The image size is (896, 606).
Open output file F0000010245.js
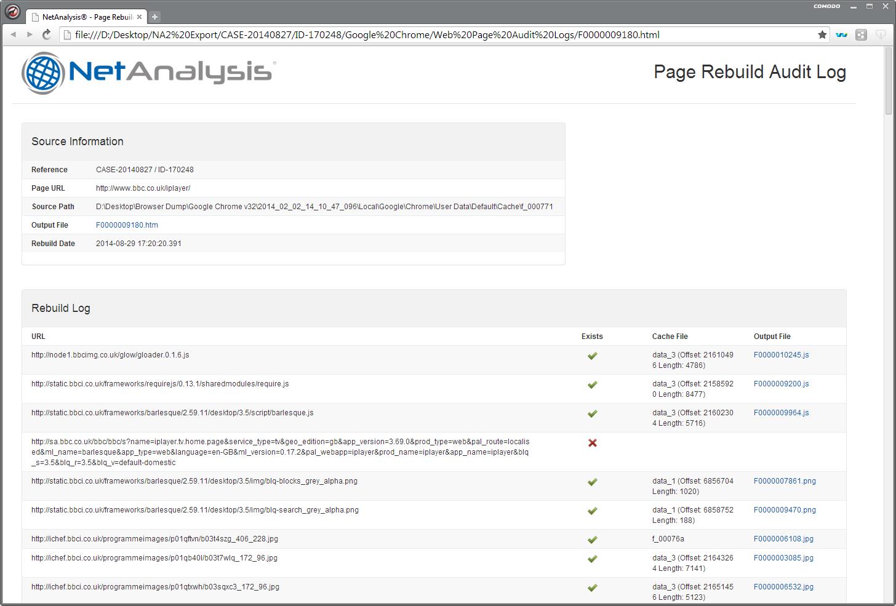[x=781, y=355]
